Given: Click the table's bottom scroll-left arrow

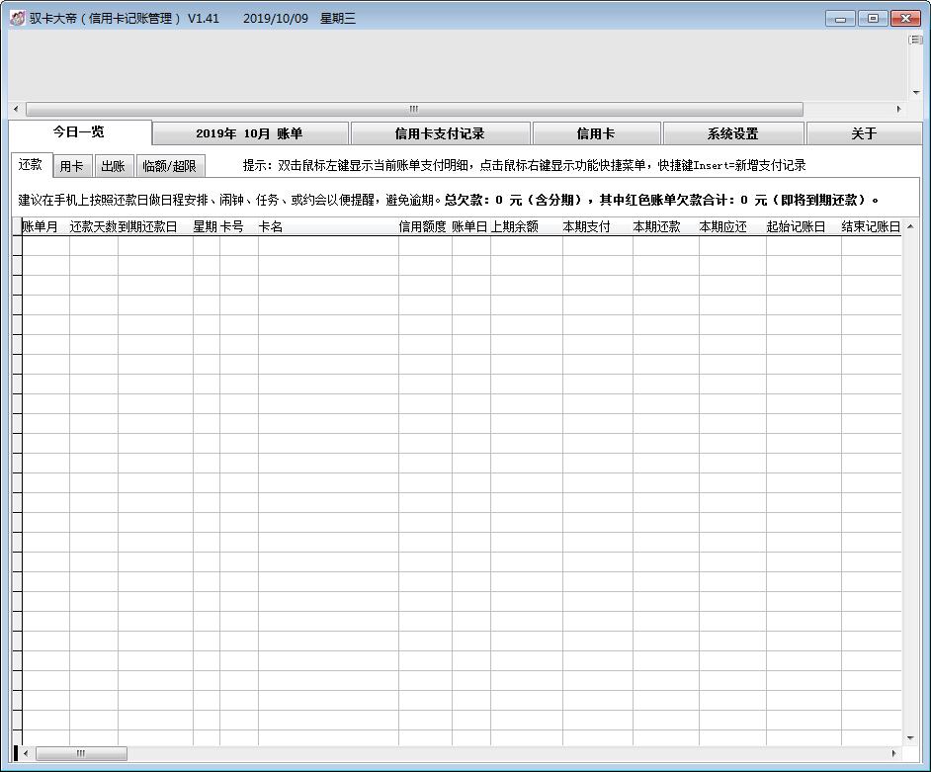Looking at the screenshot, I should pyautogui.click(x=26, y=753).
